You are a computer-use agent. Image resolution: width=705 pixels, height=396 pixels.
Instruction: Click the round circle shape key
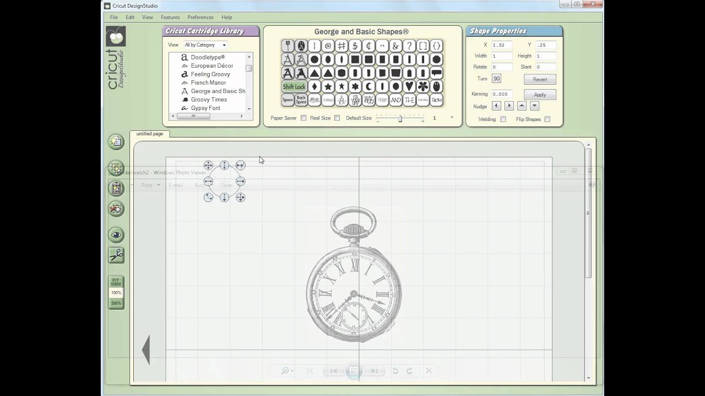[314, 59]
